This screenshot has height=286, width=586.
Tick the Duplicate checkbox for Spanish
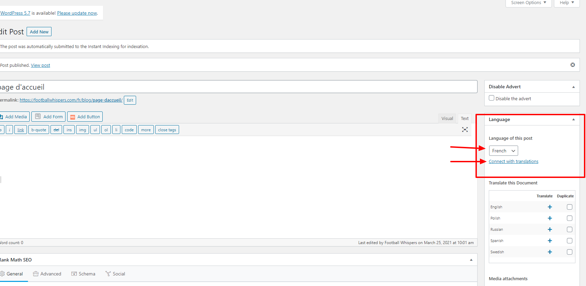click(569, 241)
